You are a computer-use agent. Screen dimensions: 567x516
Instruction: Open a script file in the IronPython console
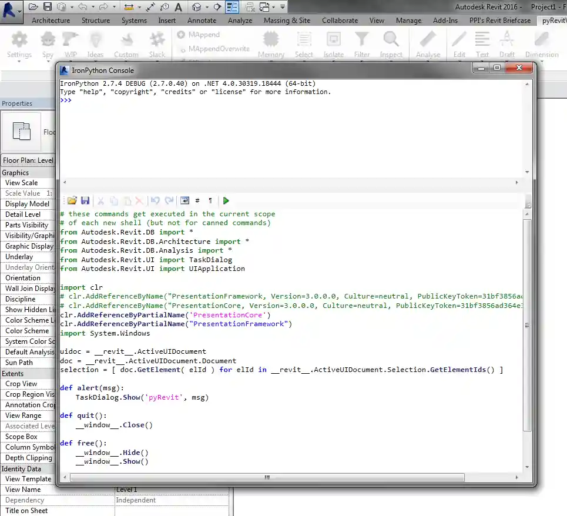tap(71, 200)
